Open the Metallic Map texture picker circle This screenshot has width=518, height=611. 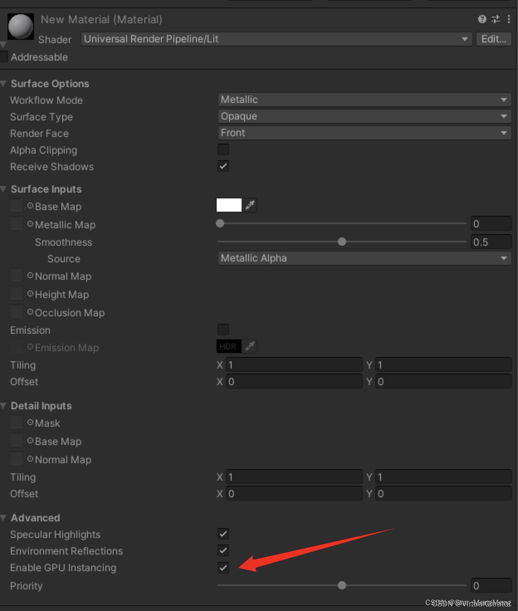(29, 224)
